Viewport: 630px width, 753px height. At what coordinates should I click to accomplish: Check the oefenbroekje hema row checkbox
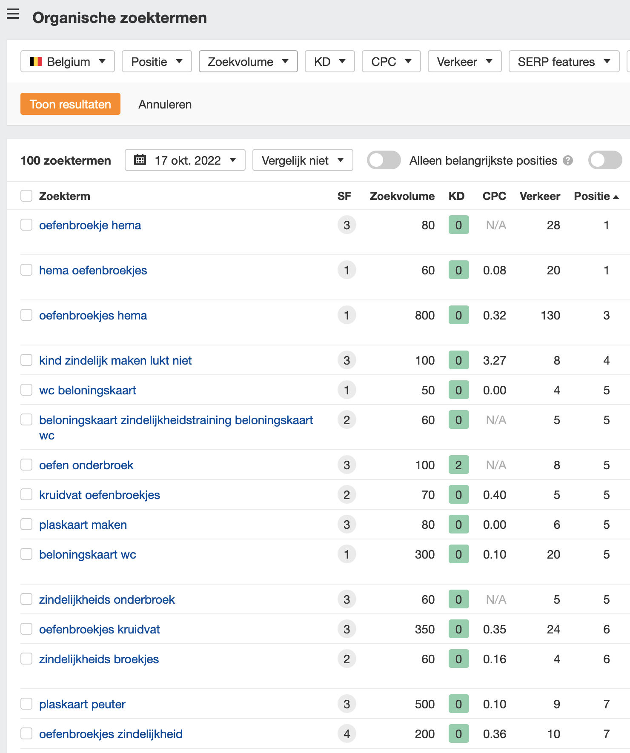(x=26, y=225)
